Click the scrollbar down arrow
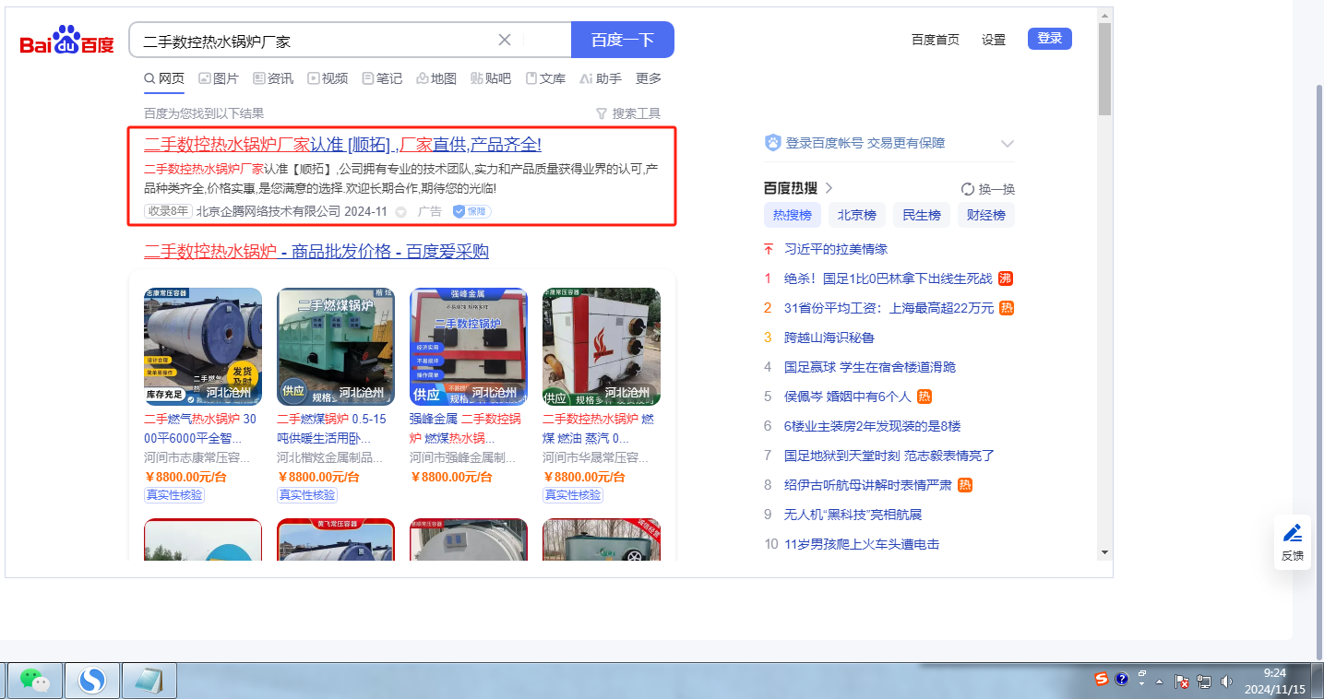The width and height of the screenshot is (1324, 699). (1105, 552)
